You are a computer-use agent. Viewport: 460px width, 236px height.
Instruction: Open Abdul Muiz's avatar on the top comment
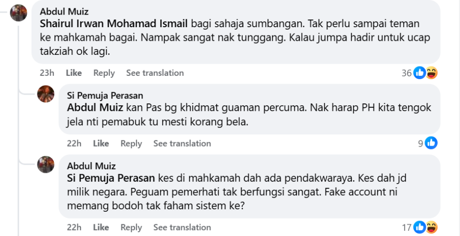[x=18, y=13]
